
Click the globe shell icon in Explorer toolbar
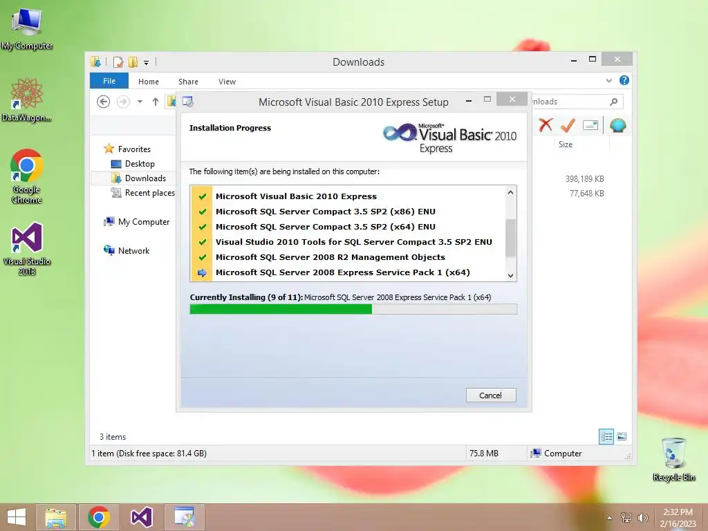[617, 125]
